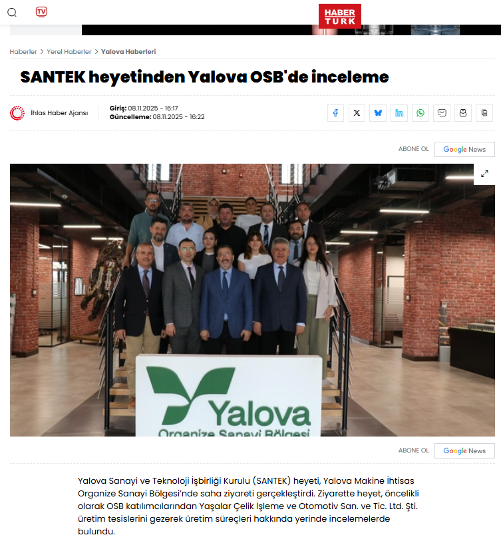Open the search magnifier icon

coord(12,13)
